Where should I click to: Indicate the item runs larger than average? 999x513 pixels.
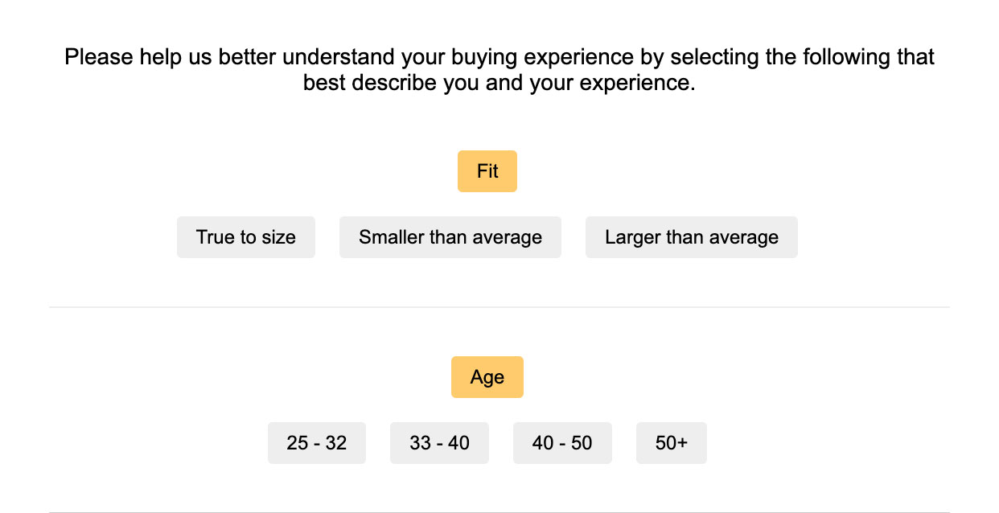coord(692,237)
